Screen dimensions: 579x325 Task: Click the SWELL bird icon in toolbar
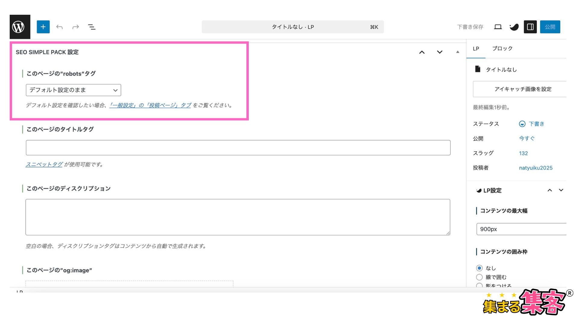pyautogui.click(x=514, y=27)
